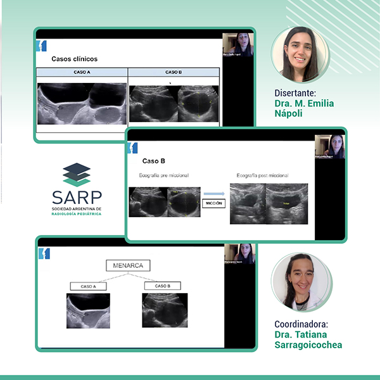Image resolution: width=380 pixels, height=380 pixels.
Task: Click the "Disertante:" label
Action: click(295, 93)
